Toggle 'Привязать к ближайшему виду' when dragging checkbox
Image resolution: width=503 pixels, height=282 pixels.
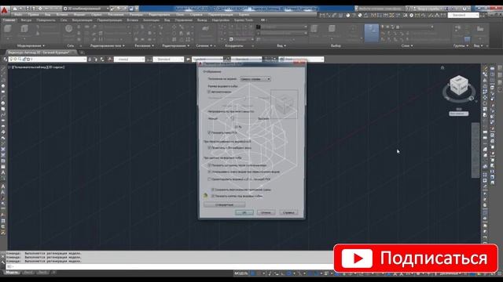click(x=209, y=148)
